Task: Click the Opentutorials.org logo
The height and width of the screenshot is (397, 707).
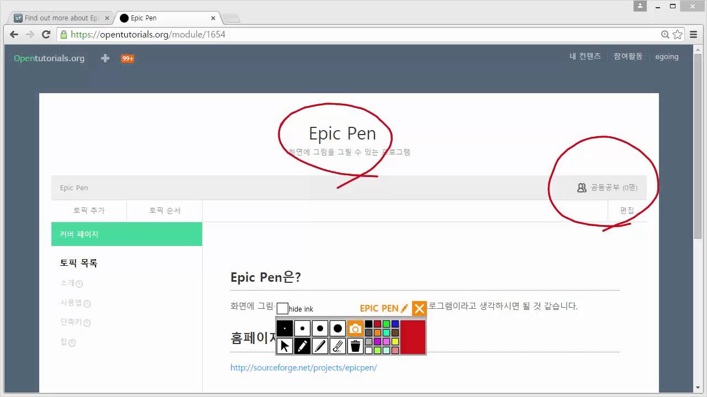Action: (x=49, y=58)
